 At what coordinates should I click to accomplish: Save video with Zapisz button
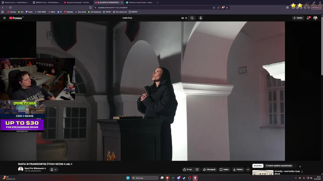[x=224, y=169]
